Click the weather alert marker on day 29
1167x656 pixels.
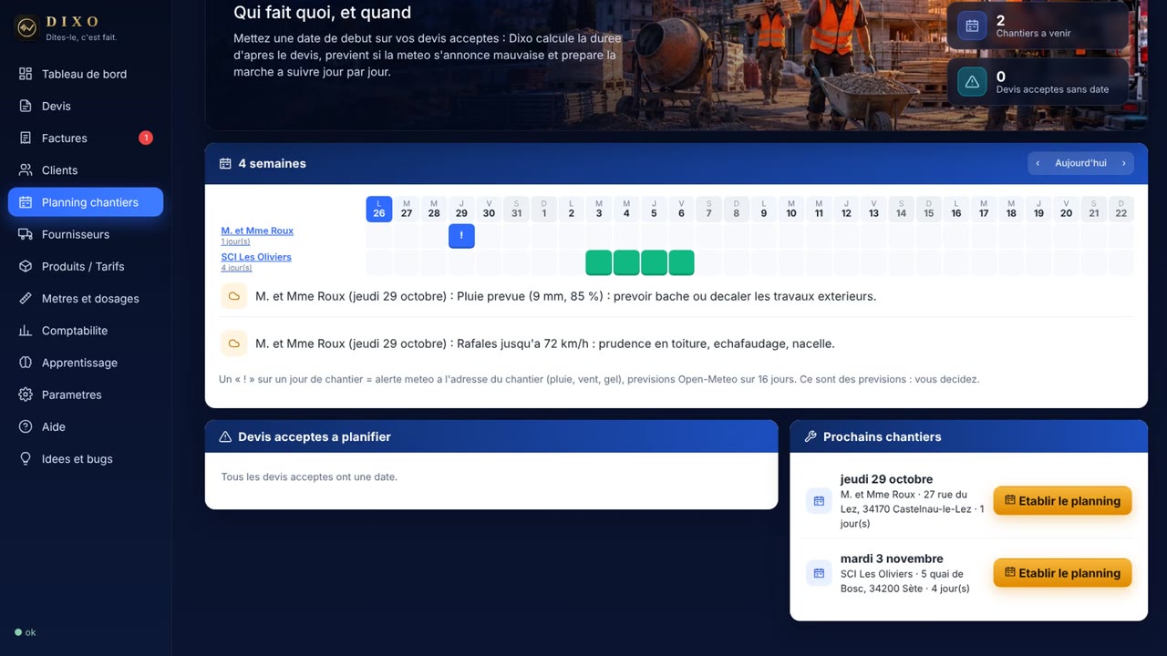point(461,236)
